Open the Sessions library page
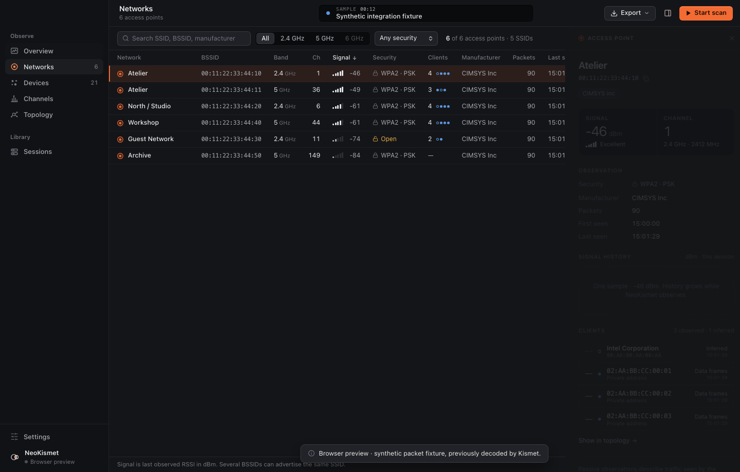 coord(54,151)
